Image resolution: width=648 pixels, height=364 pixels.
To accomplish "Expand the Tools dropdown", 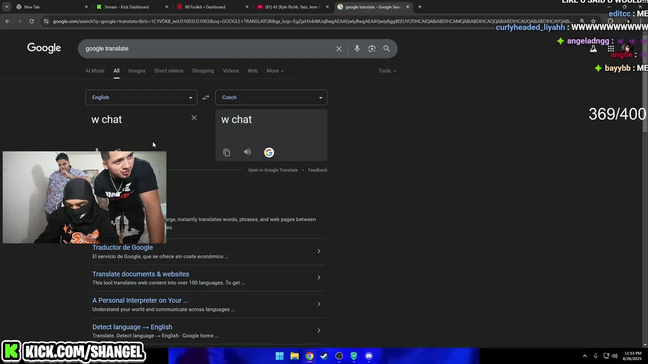I will click(387, 71).
